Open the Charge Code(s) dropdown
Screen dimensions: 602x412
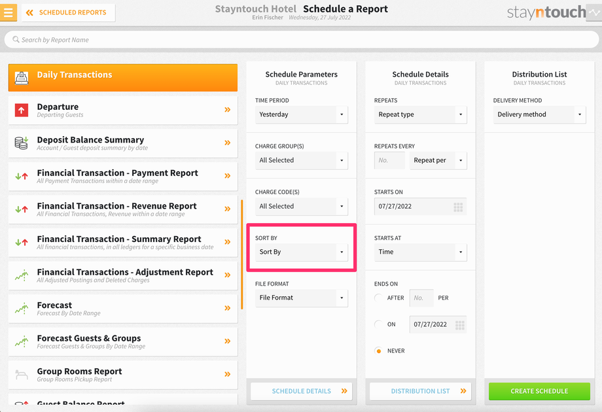pos(302,206)
